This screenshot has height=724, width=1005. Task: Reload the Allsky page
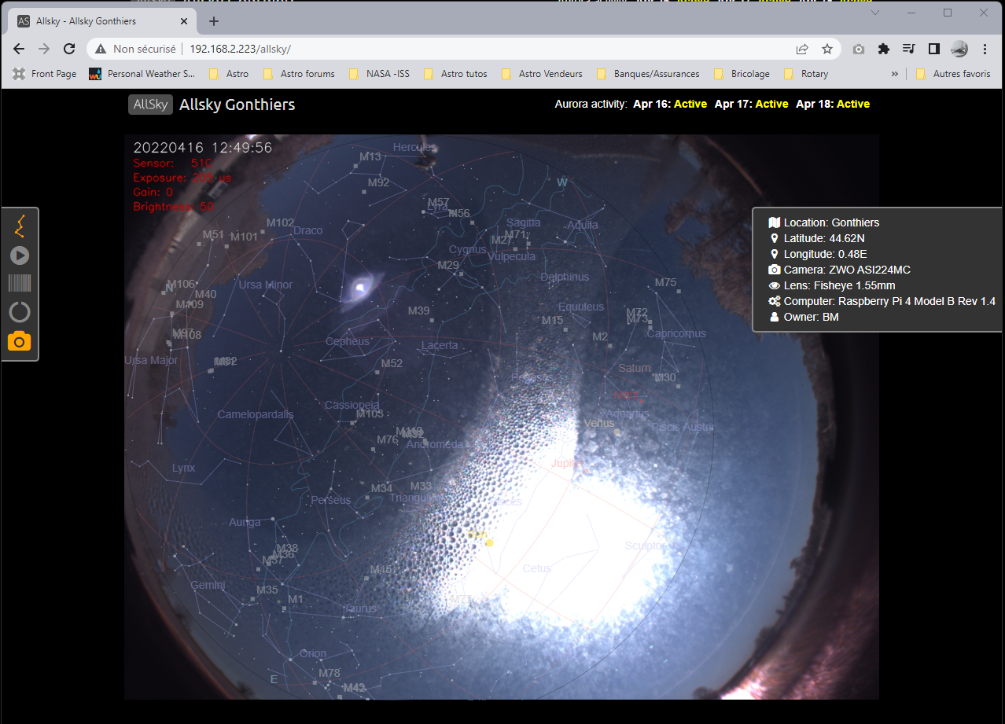[x=69, y=49]
